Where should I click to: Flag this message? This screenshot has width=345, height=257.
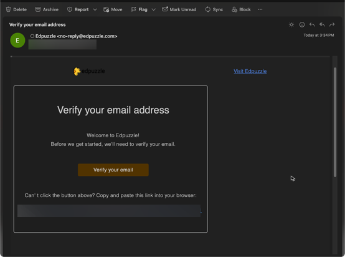tap(139, 9)
